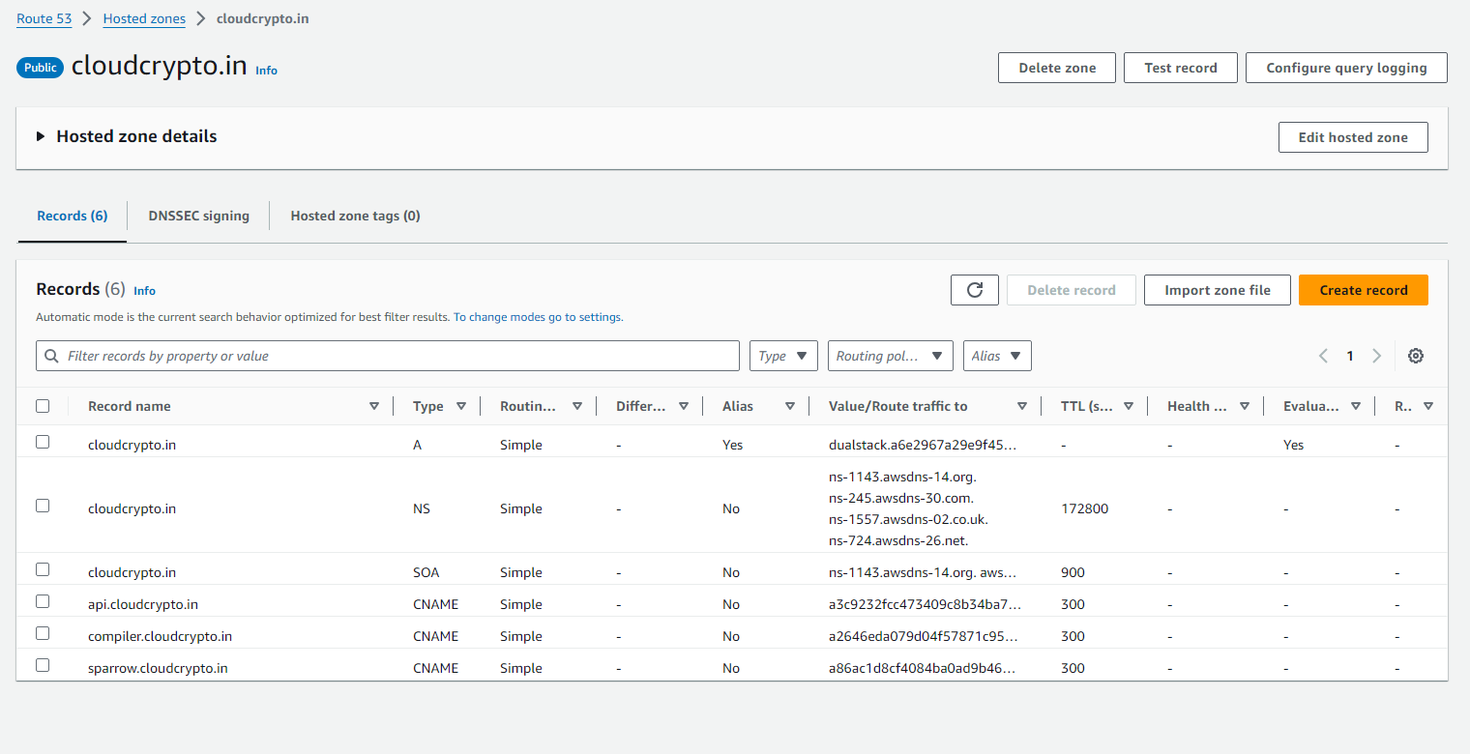Select the api.cloudcrypto.in record checkbox
Viewport: 1470px width, 754px height.
[43, 601]
